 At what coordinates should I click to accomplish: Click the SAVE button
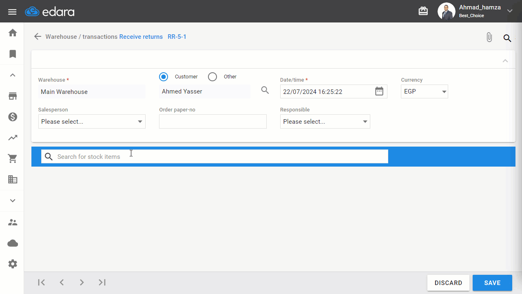pyautogui.click(x=492, y=283)
